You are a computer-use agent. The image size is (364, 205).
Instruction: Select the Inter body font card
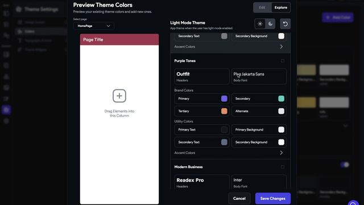259,182
